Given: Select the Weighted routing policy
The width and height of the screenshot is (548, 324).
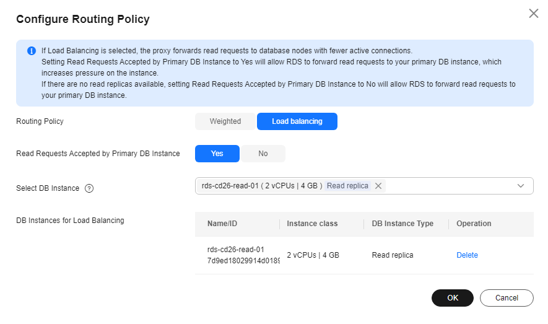Looking at the screenshot, I should coord(225,121).
